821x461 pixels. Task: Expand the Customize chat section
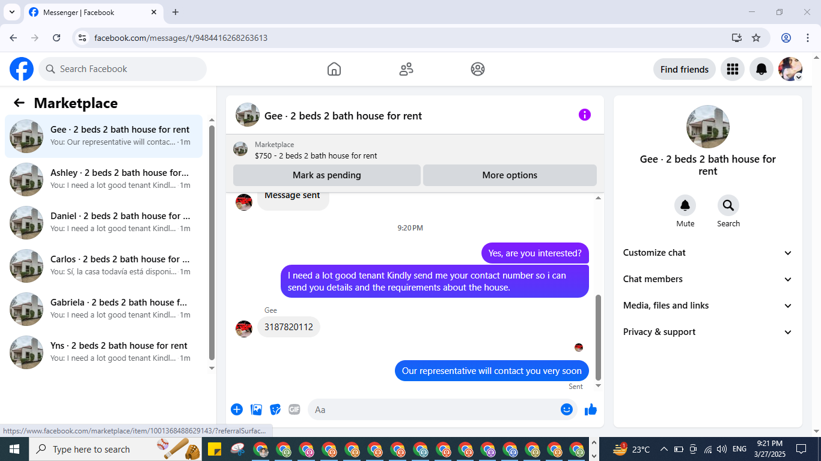[708, 253]
